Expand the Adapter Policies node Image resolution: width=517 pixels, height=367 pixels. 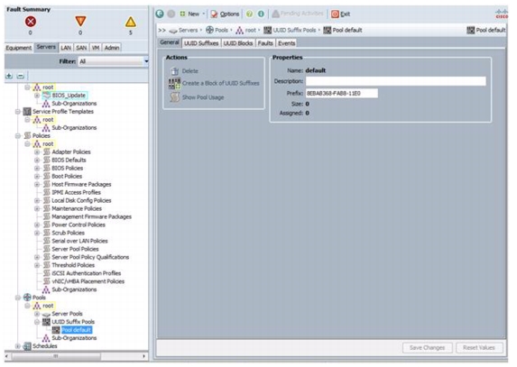pos(37,151)
